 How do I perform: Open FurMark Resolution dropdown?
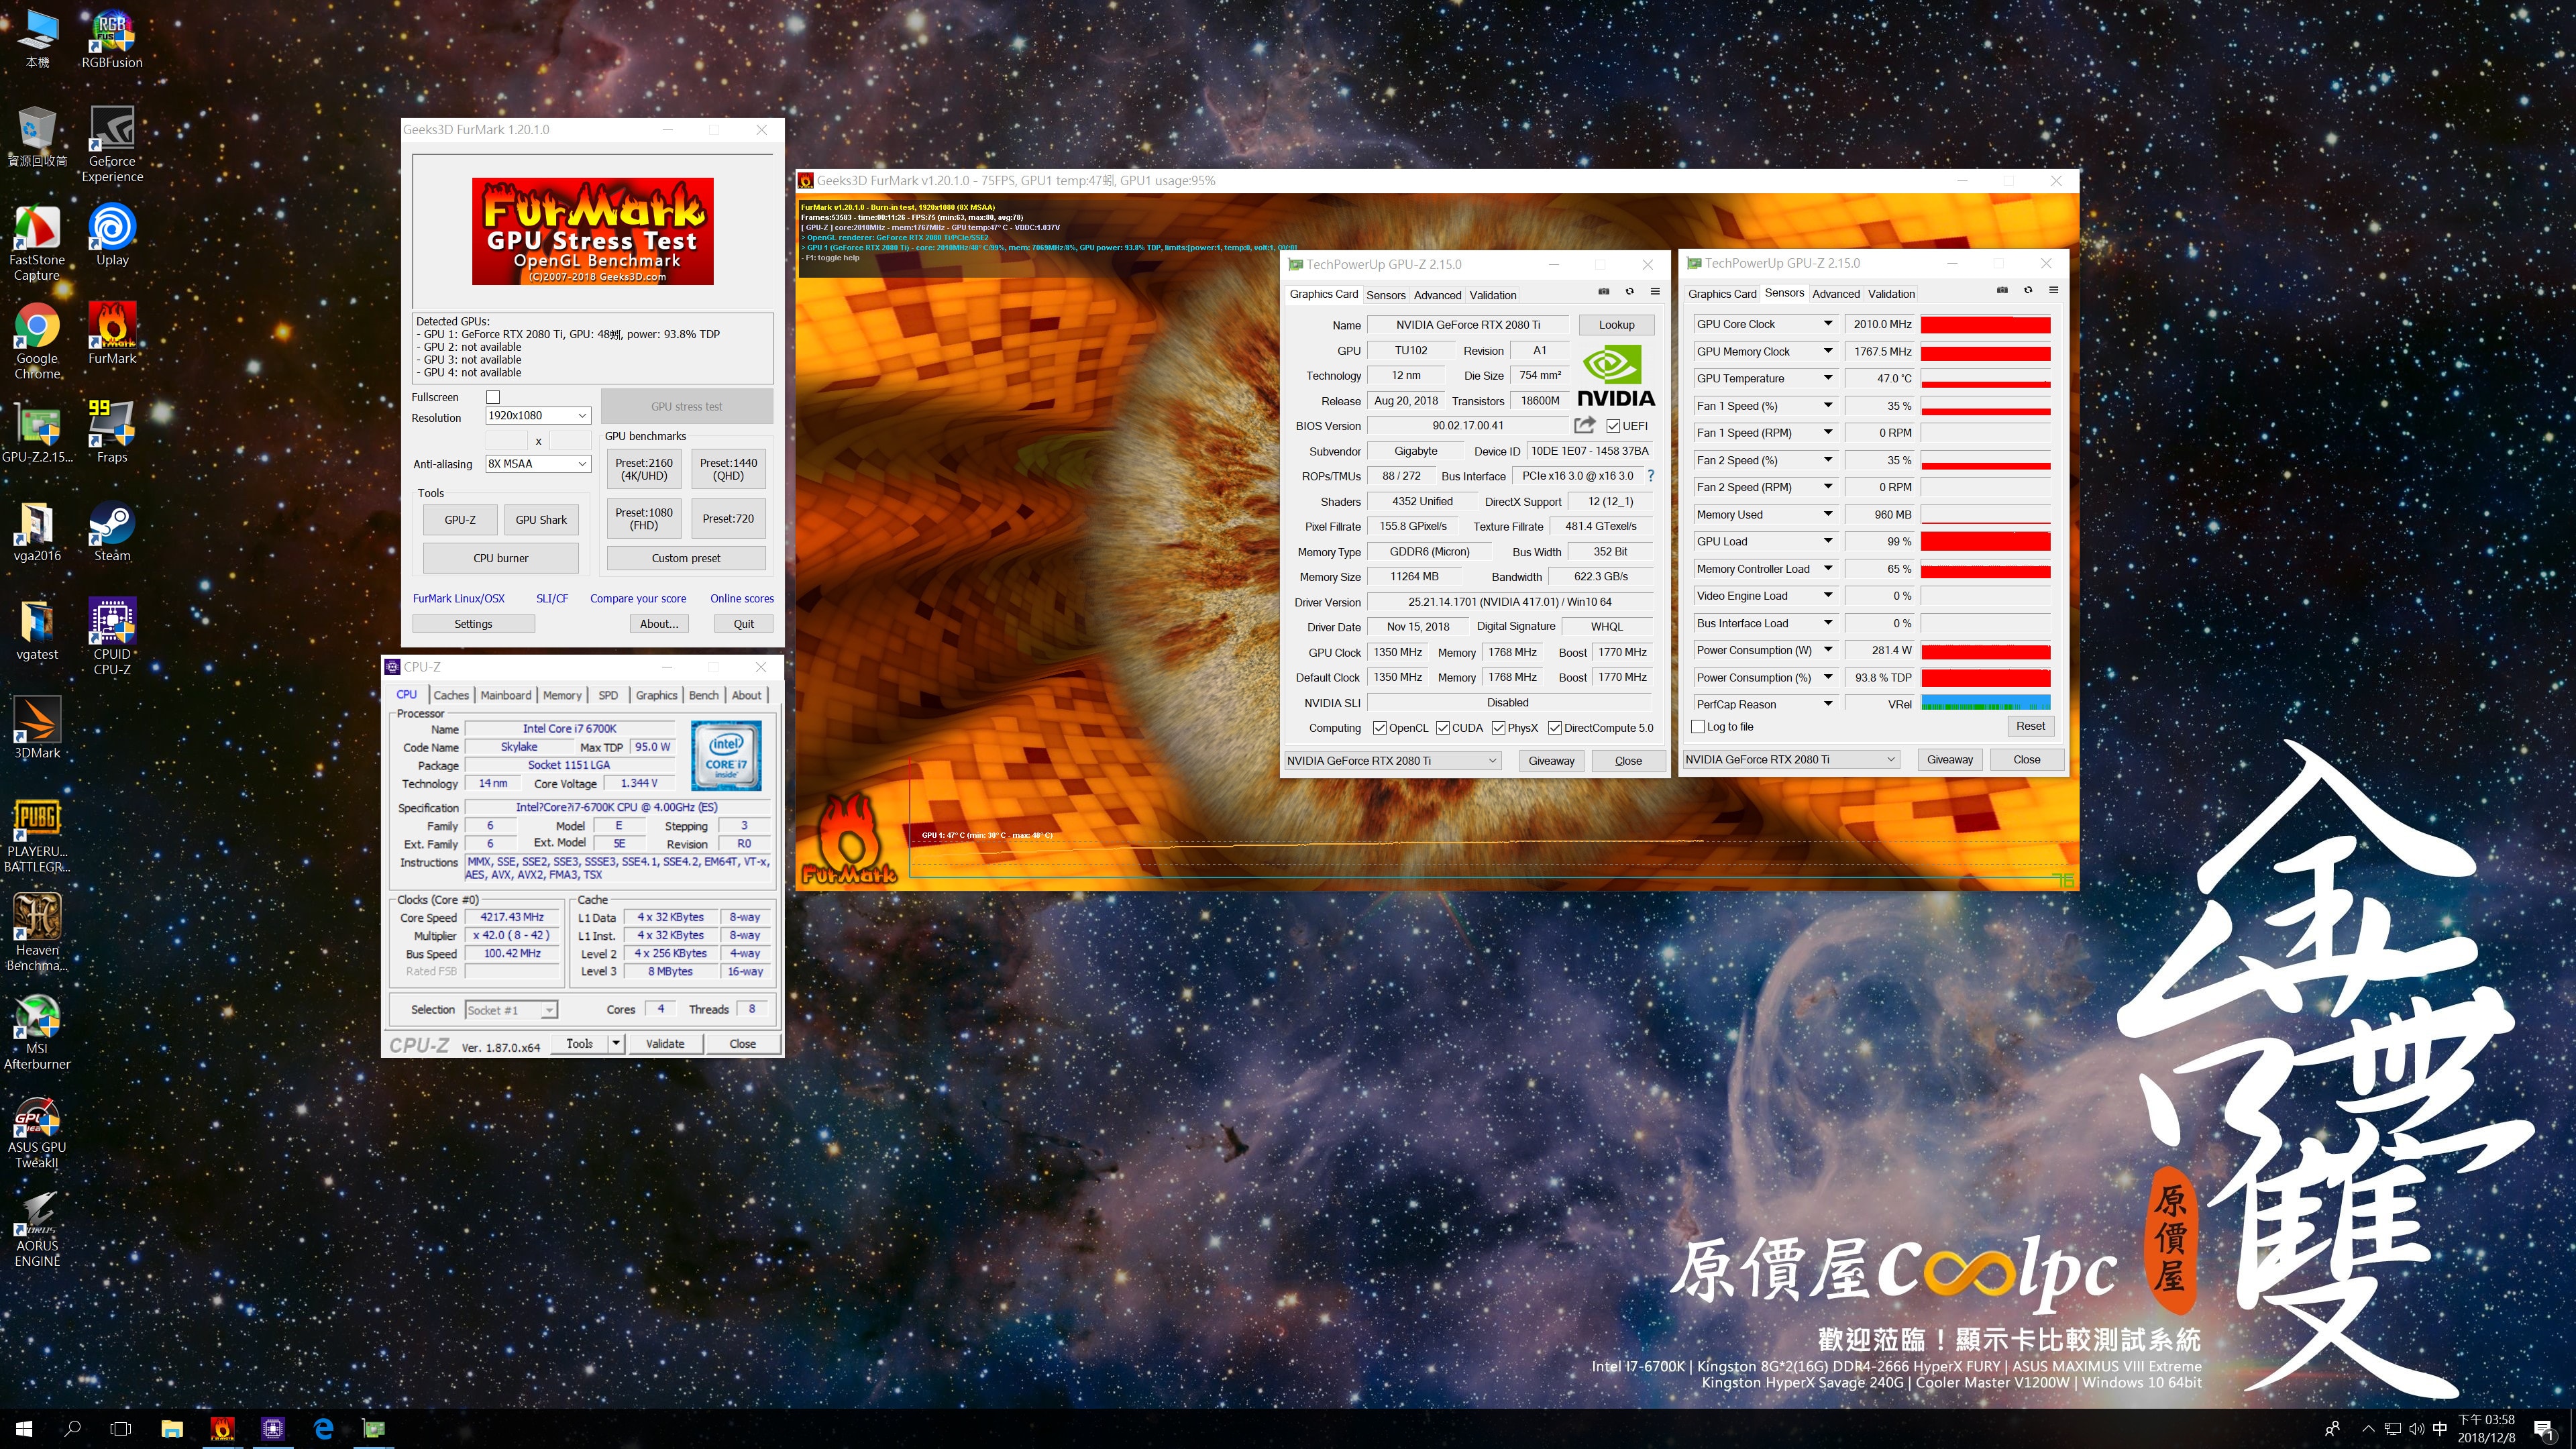[538, 416]
